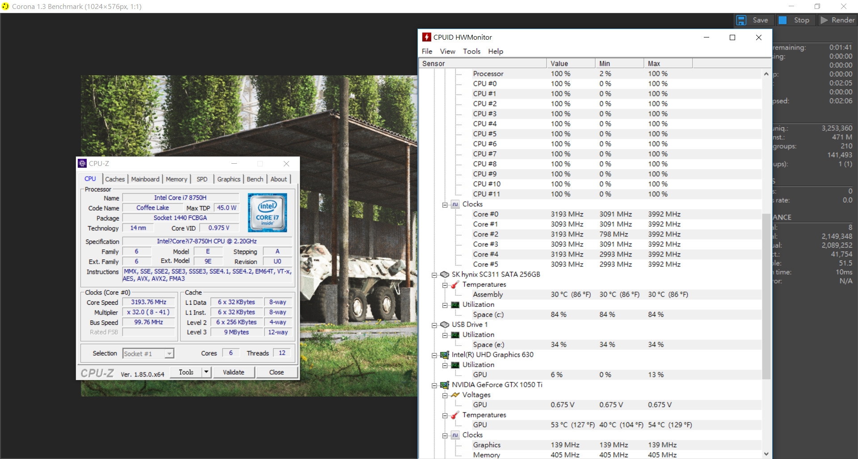Open the View menu in HWMonitor

click(x=447, y=51)
